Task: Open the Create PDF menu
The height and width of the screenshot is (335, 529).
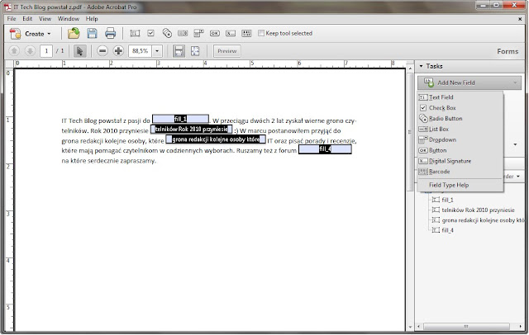Action: click(x=31, y=34)
